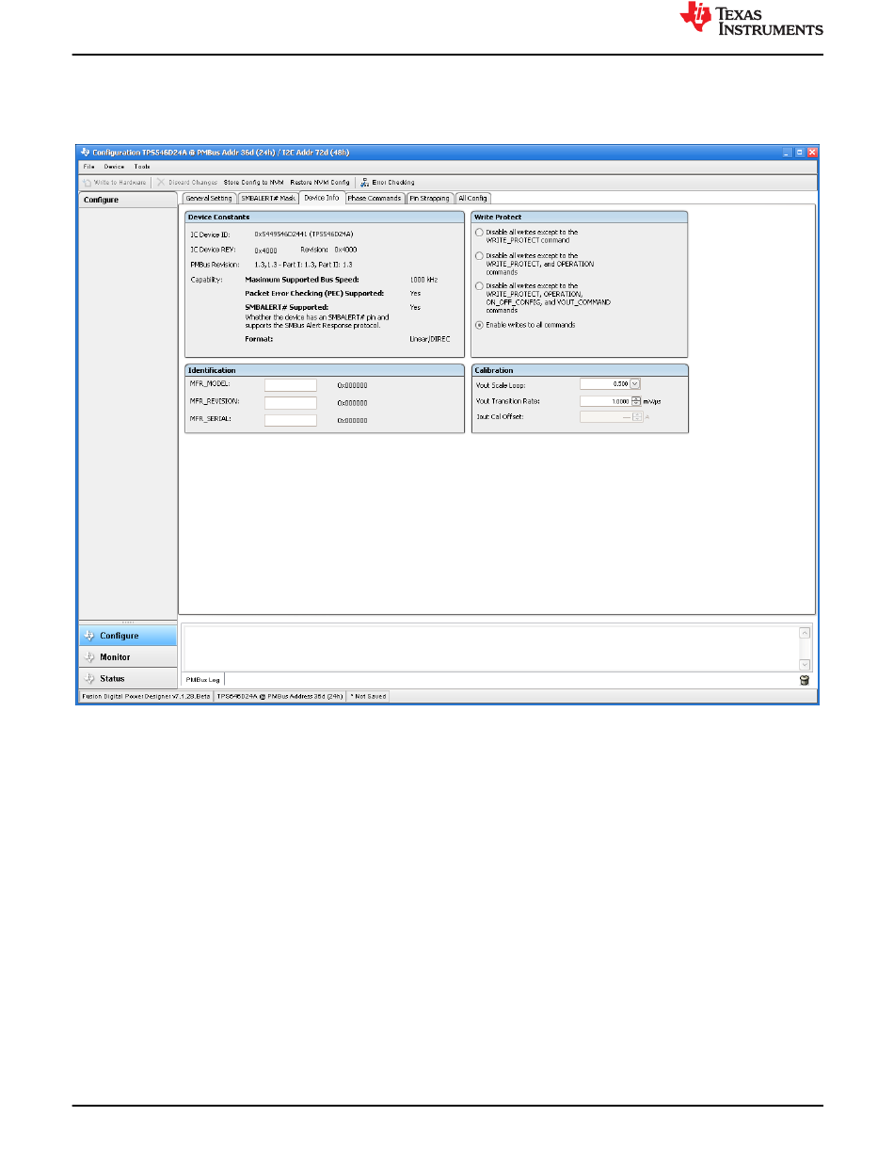This screenshot has height=1165, width=894.
Task: Open the Device menu
Action: pyautogui.click(x=114, y=167)
